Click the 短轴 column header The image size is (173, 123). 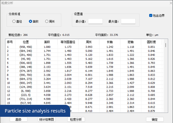coord(130,42)
